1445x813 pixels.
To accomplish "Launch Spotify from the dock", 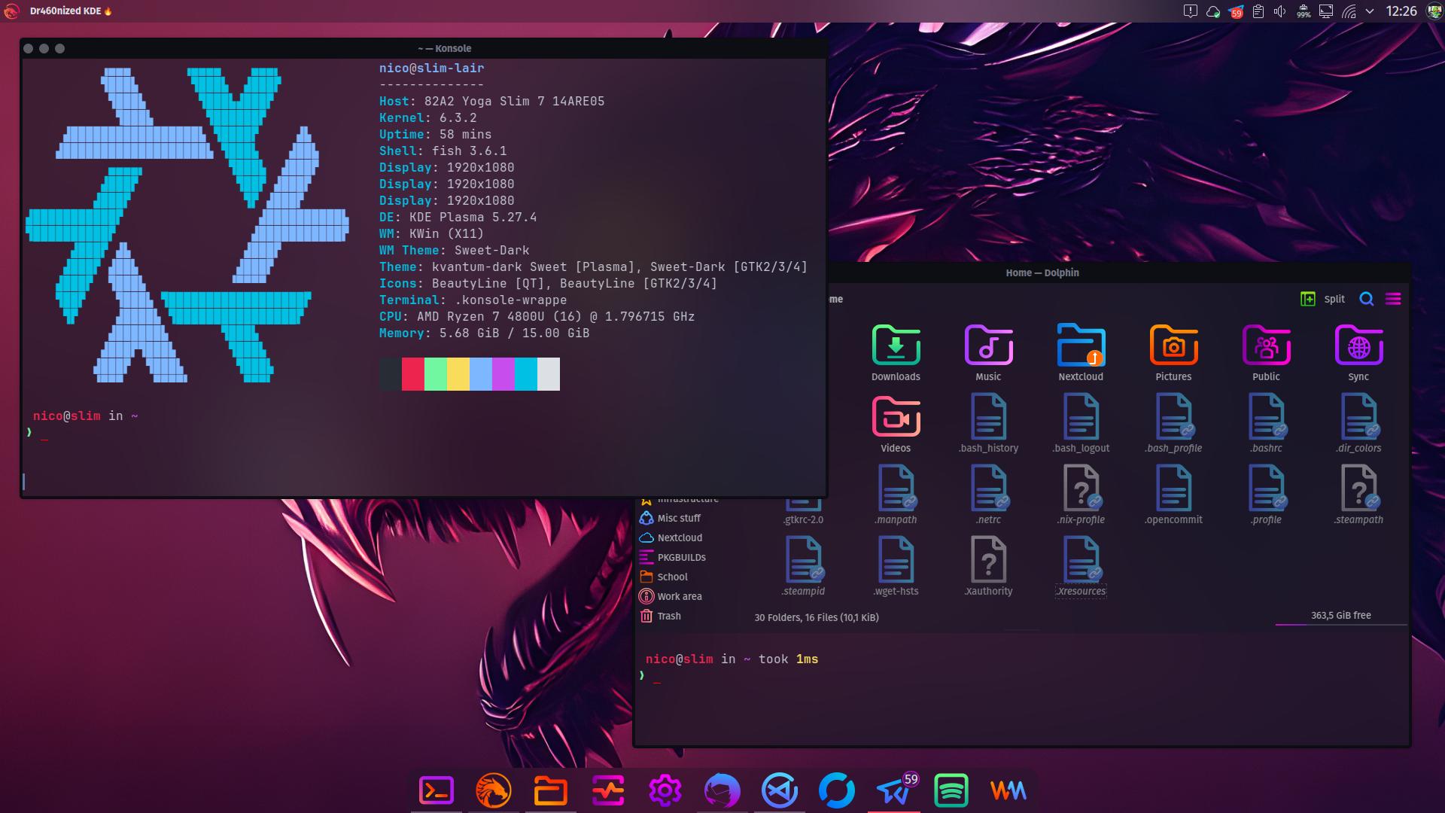I will (951, 790).
